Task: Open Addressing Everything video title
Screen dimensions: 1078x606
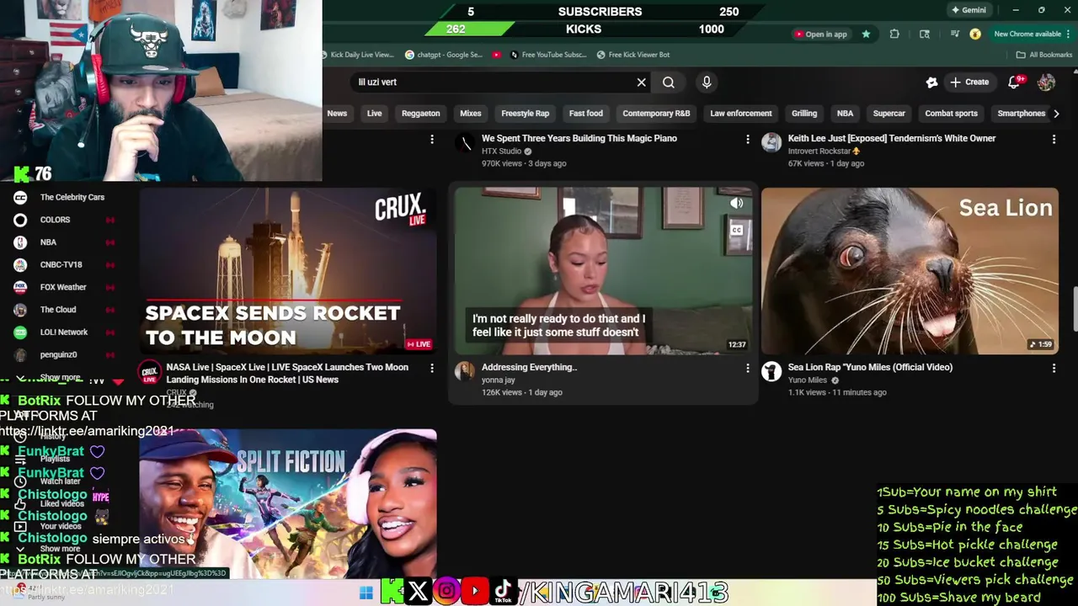Action: (x=529, y=367)
